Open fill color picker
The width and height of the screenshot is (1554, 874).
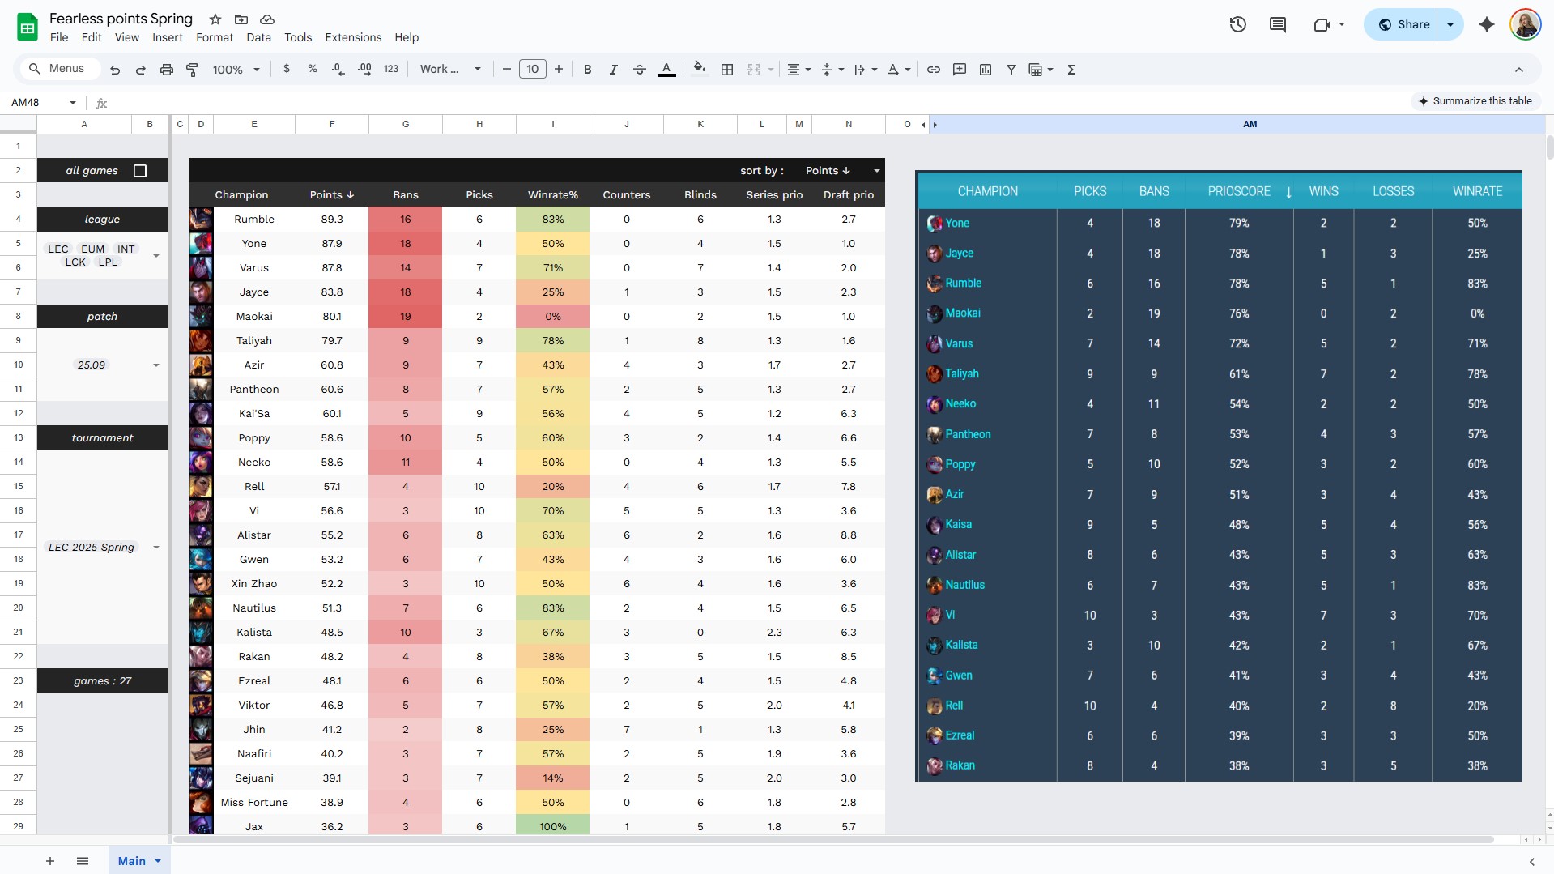tap(700, 70)
